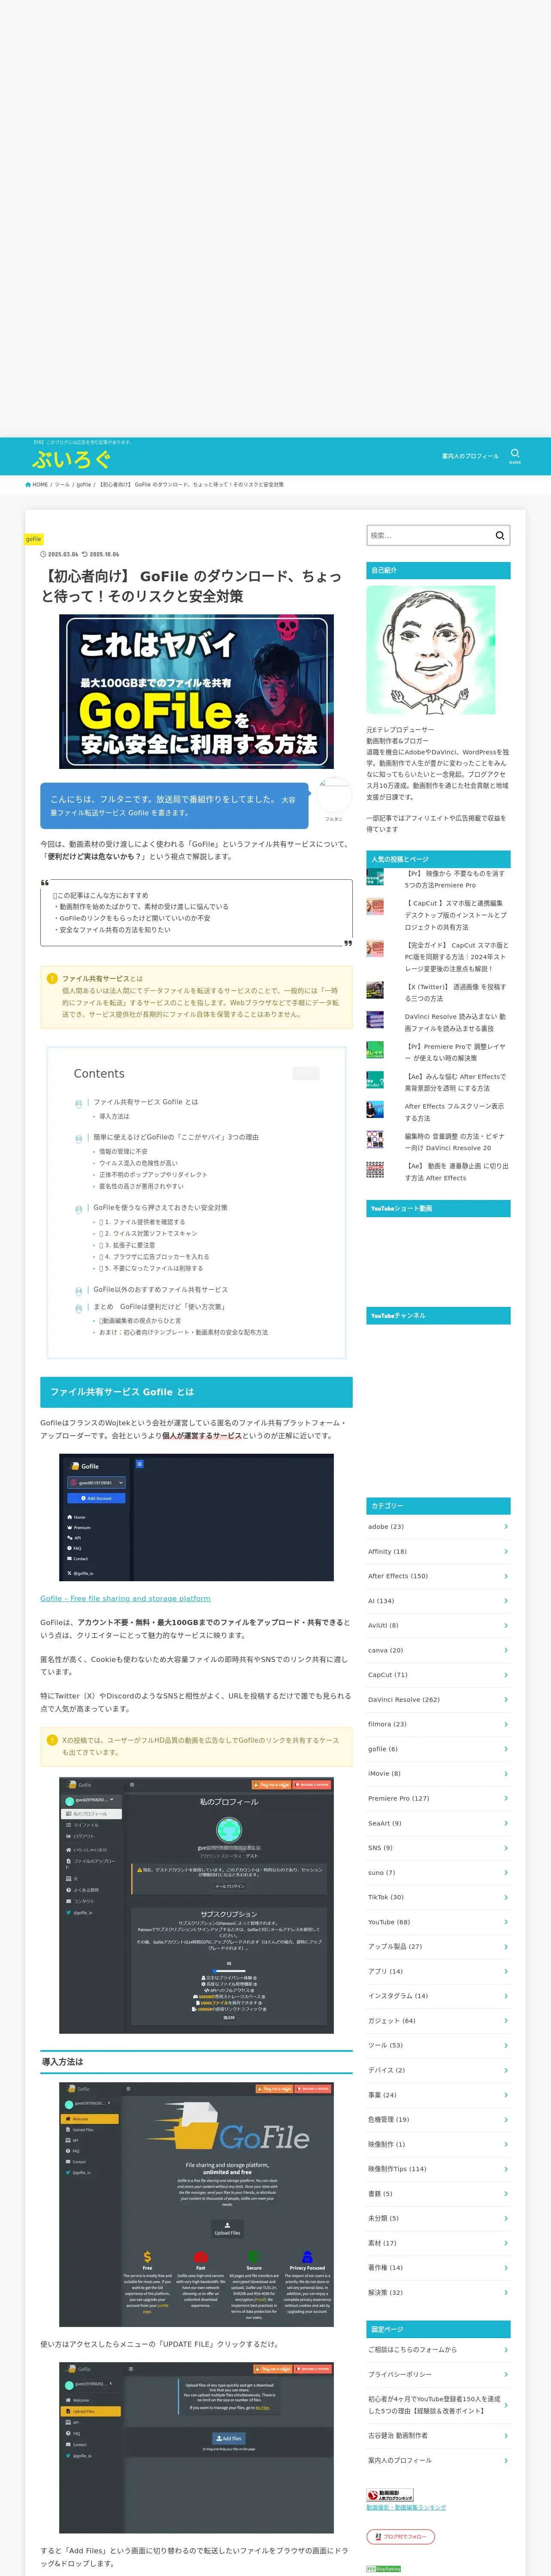Image resolution: width=551 pixels, height=2576 pixels.
Task: Jump to ウイルス混入の危険性が高い contents entry
Action: [x=138, y=1163]
